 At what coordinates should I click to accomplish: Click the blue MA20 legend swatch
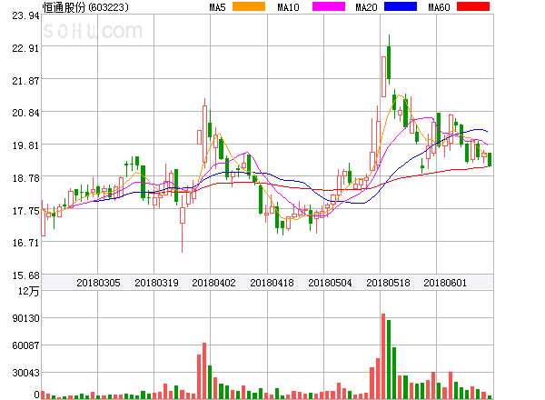pos(401,6)
